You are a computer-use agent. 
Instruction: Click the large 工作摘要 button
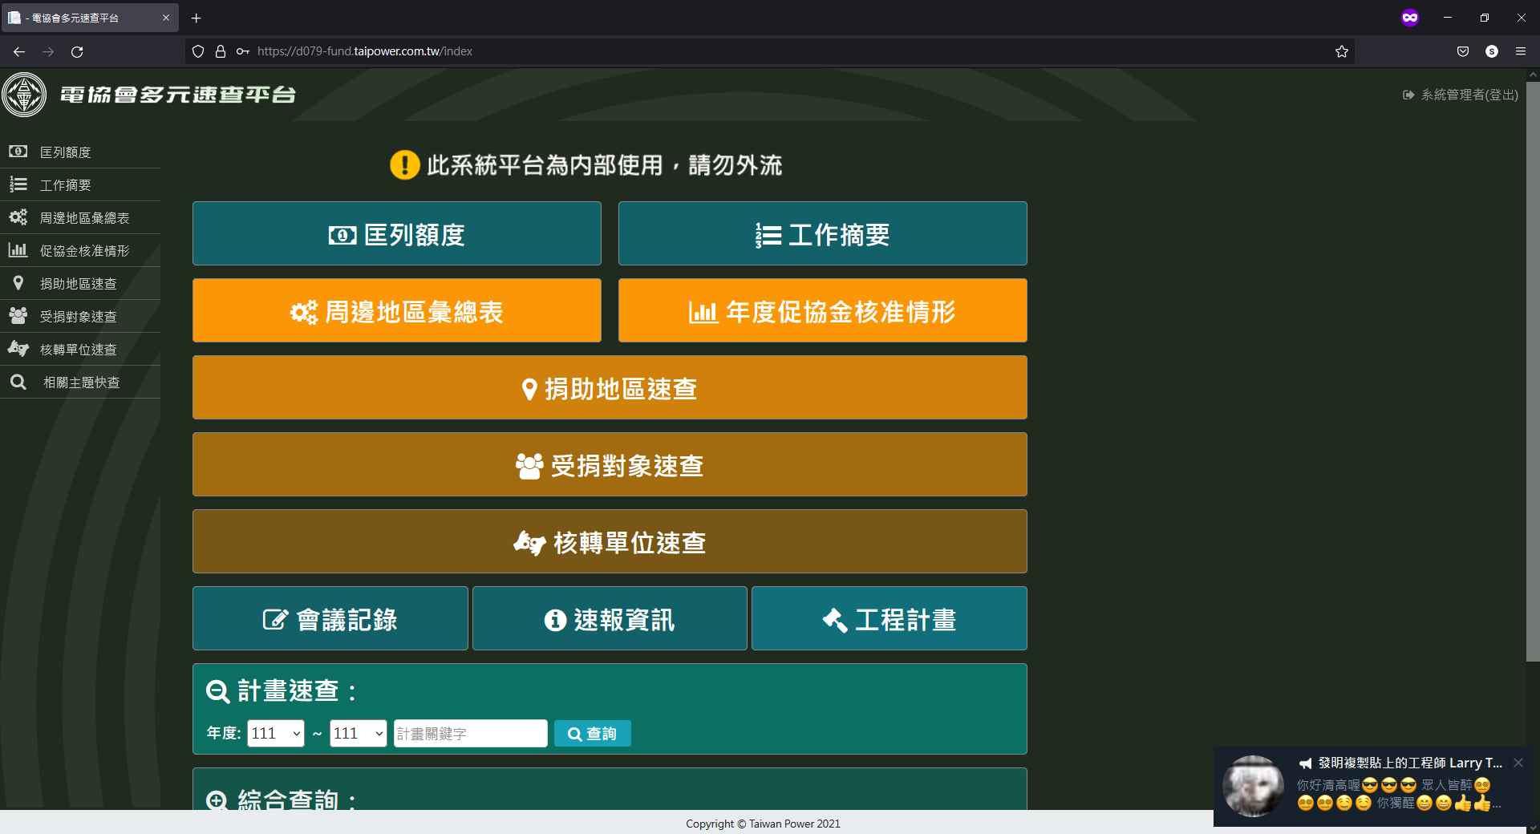click(823, 233)
